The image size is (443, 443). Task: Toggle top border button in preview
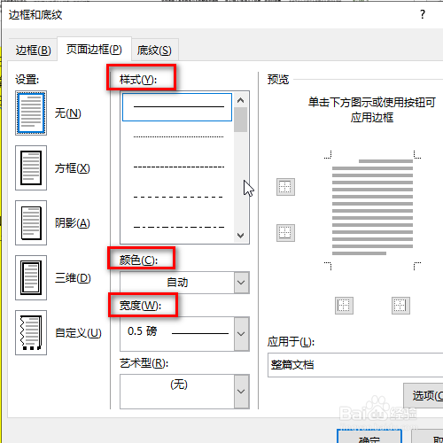[x=285, y=187]
